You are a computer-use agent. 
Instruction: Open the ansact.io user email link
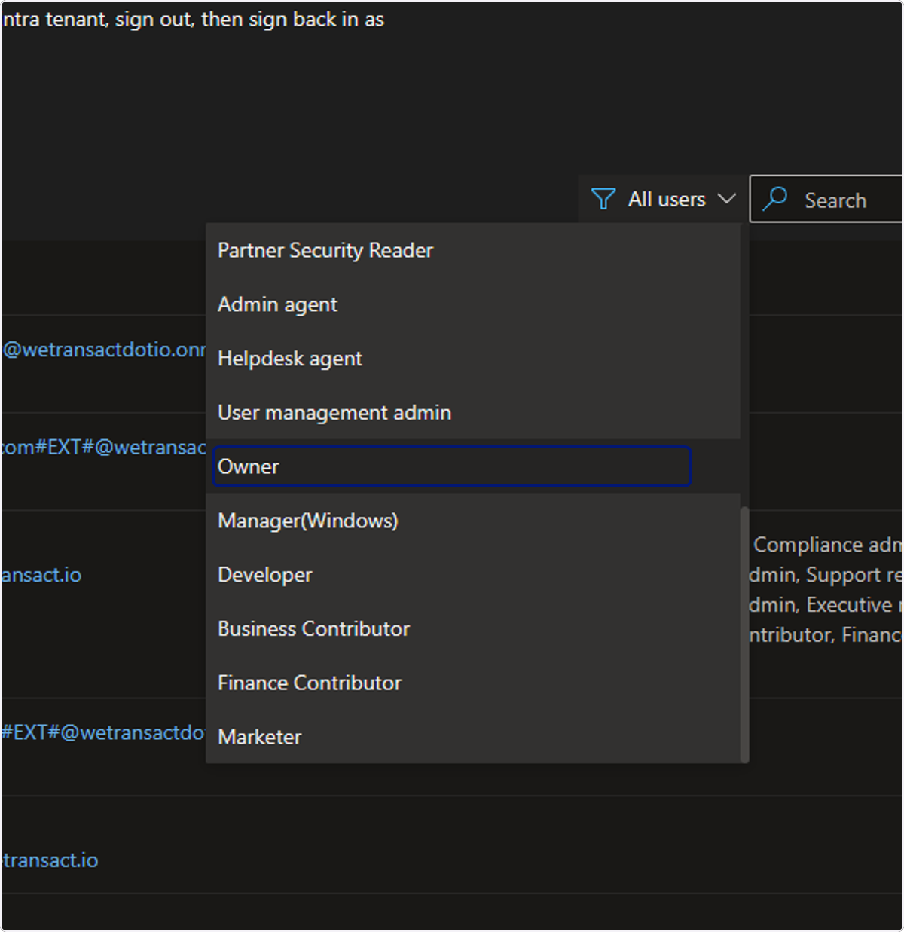point(41,576)
